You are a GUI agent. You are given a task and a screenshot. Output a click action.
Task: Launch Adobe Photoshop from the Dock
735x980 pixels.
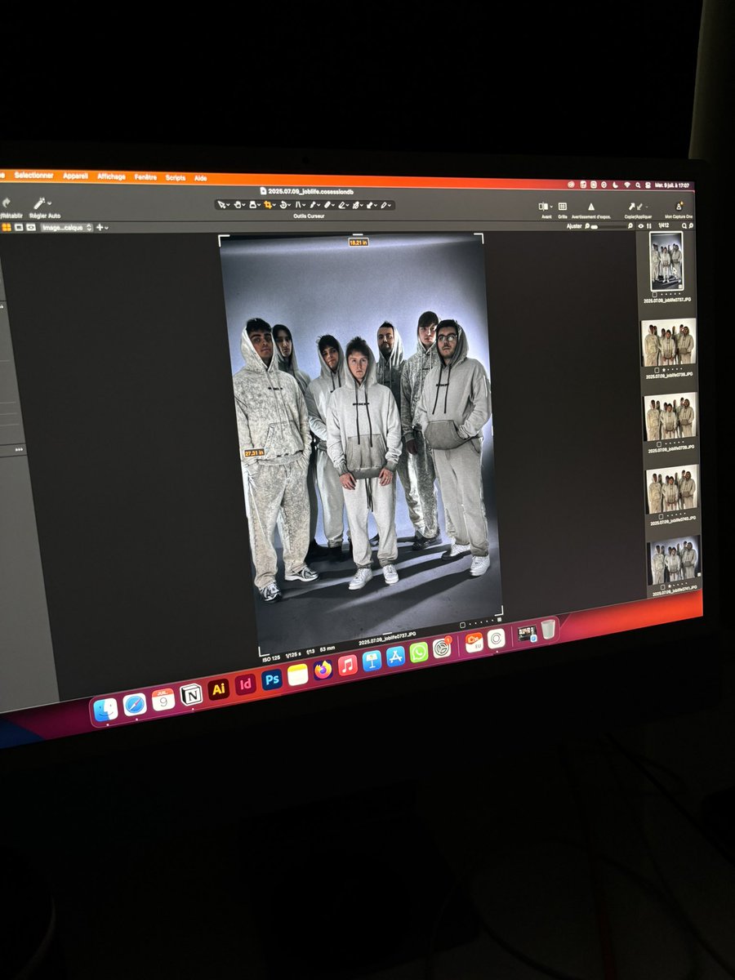click(272, 679)
